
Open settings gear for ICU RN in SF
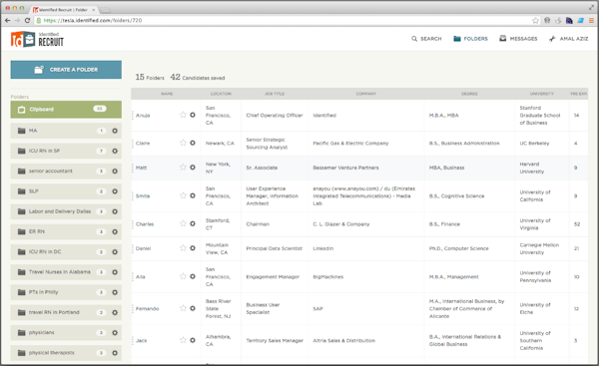click(x=115, y=151)
